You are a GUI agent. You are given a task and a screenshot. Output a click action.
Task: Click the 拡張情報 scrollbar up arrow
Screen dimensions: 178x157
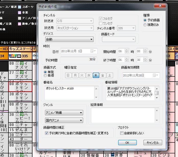157,110
